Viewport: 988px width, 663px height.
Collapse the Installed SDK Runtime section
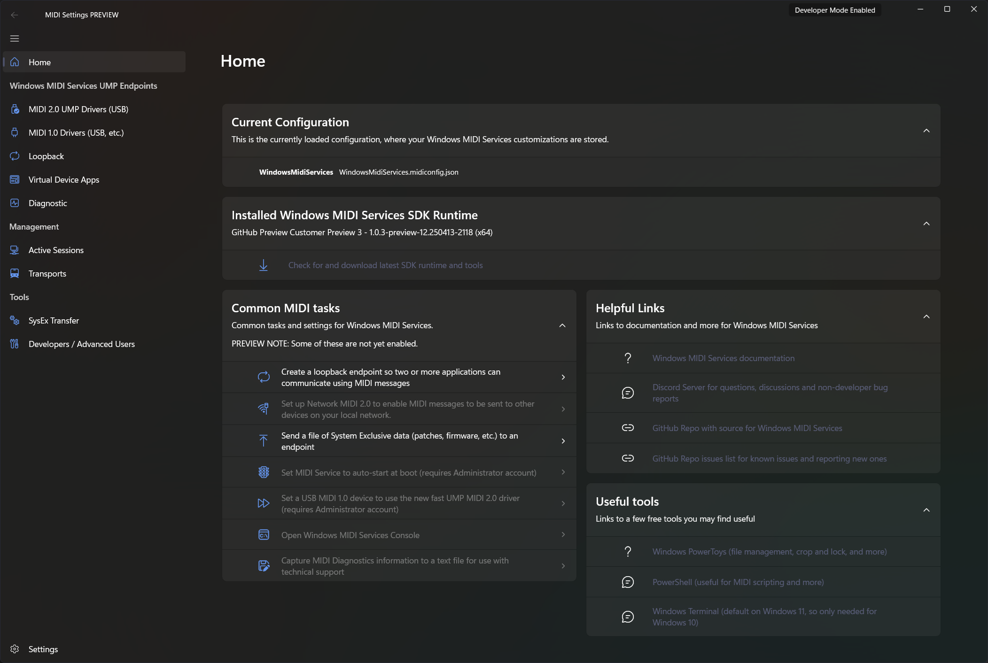(x=926, y=224)
